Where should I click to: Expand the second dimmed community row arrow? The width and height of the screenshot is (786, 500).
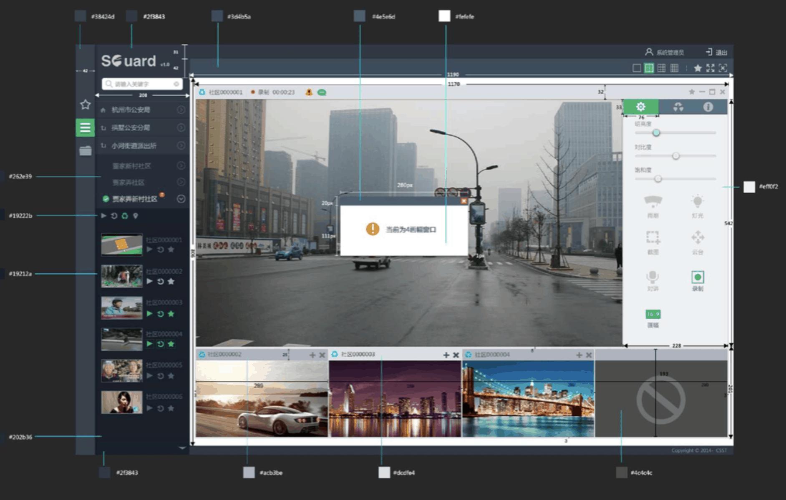coord(181,182)
